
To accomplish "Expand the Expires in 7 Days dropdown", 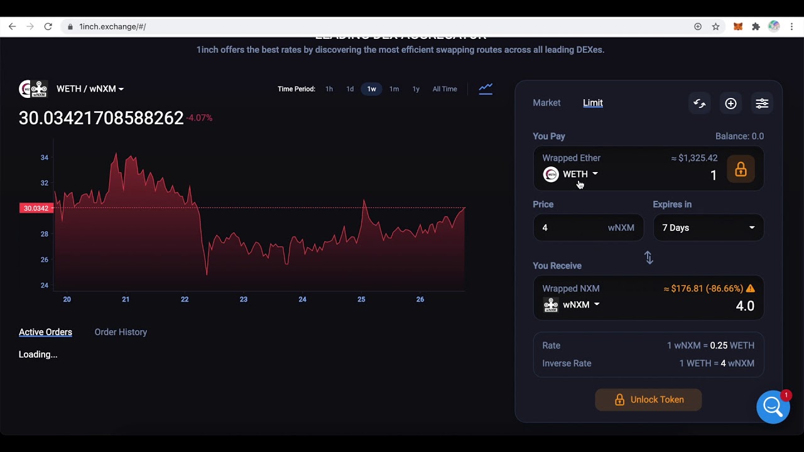I will point(709,228).
